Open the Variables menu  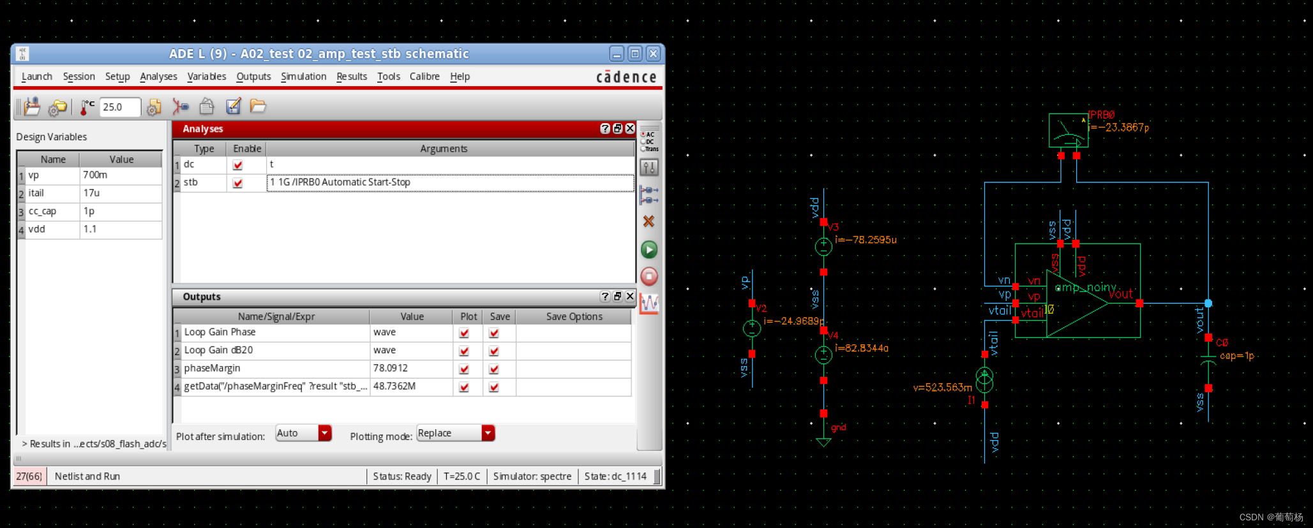click(207, 77)
